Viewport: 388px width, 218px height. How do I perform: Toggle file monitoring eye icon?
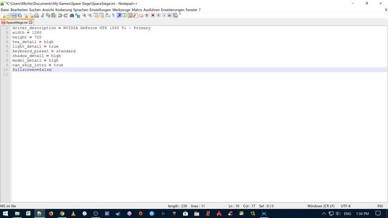(147, 16)
